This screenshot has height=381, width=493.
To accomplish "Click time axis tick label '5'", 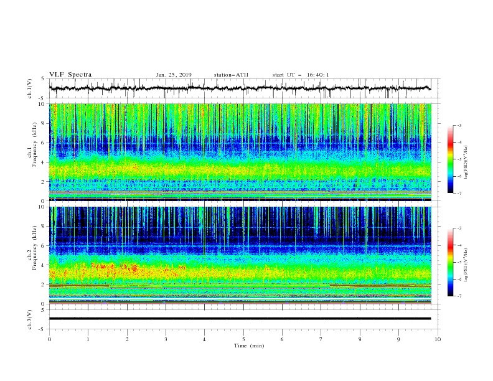I will tap(243, 339).
